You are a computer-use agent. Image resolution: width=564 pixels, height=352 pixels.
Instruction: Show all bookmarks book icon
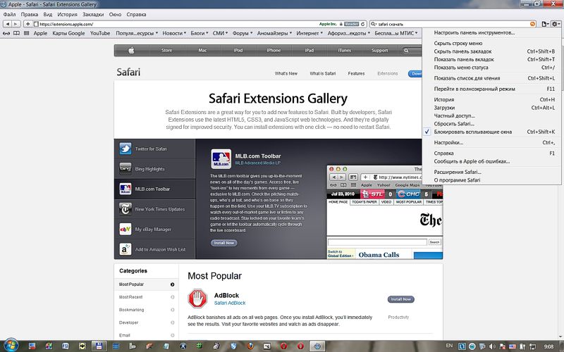click(16, 33)
